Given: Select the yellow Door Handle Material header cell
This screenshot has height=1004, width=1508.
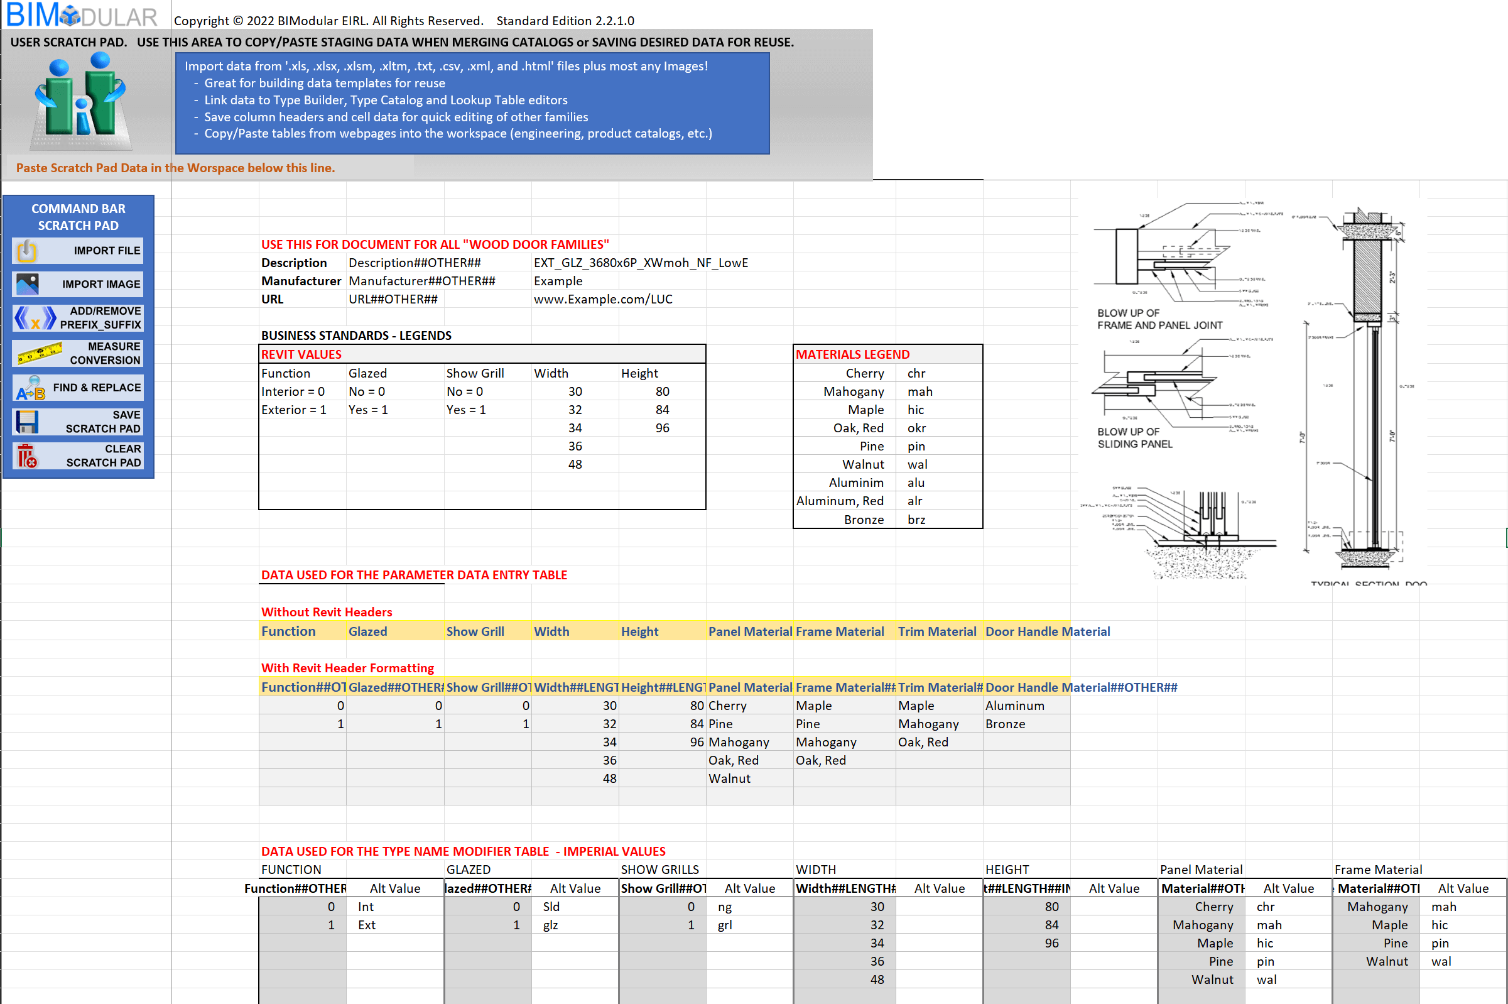Looking at the screenshot, I should [1026, 631].
